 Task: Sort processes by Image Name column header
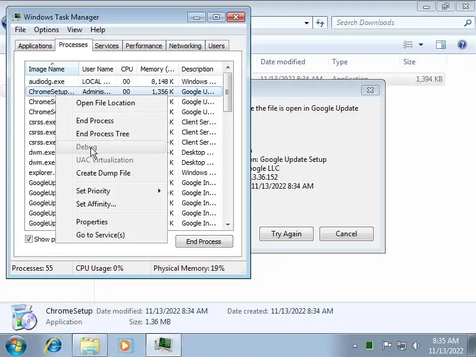pos(52,69)
